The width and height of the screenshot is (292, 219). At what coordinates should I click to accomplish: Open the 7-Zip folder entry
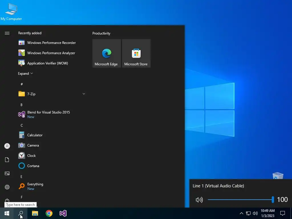(x=52, y=94)
